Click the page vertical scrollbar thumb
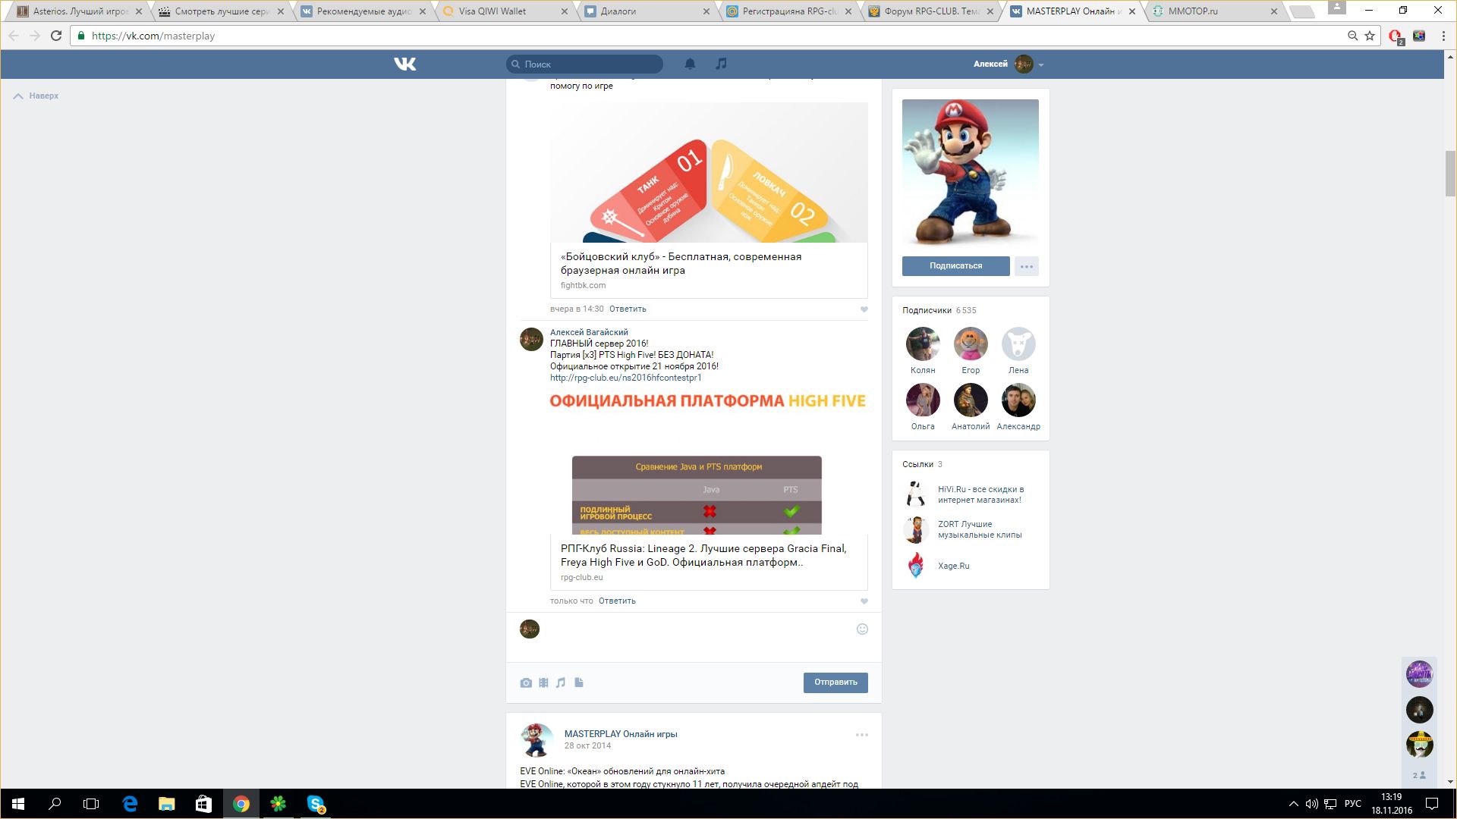This screenshot has width=1457, height=819. point(1450,174)
